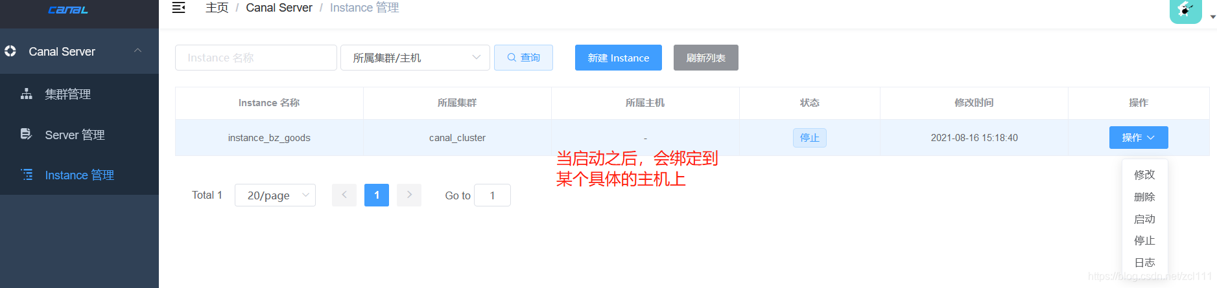
Task: Click the instance_bz_goods cell
Action: [x=269, y=138]
